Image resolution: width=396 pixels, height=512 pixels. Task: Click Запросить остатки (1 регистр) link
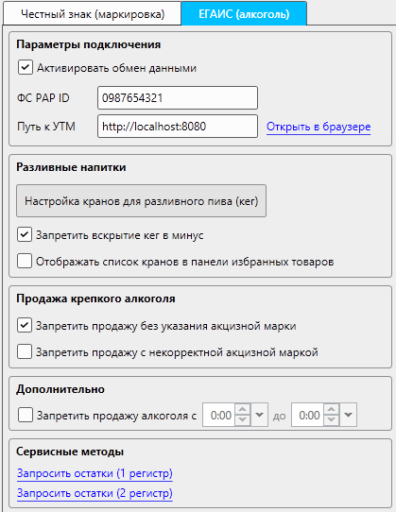point(95,473)
